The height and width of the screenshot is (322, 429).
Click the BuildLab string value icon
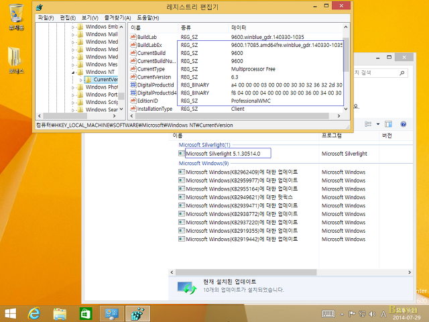click(x=133, y=37)
